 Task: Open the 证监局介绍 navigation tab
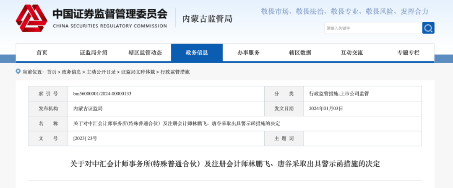pos(94,53)
